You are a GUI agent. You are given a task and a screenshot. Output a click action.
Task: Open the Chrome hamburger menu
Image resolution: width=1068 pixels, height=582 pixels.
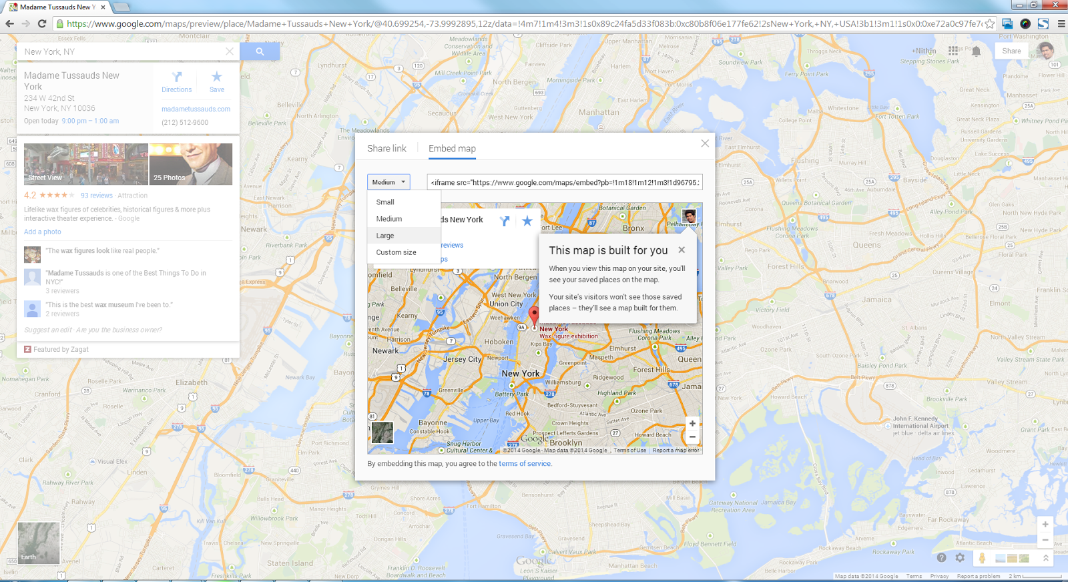tap(1061, 23)
